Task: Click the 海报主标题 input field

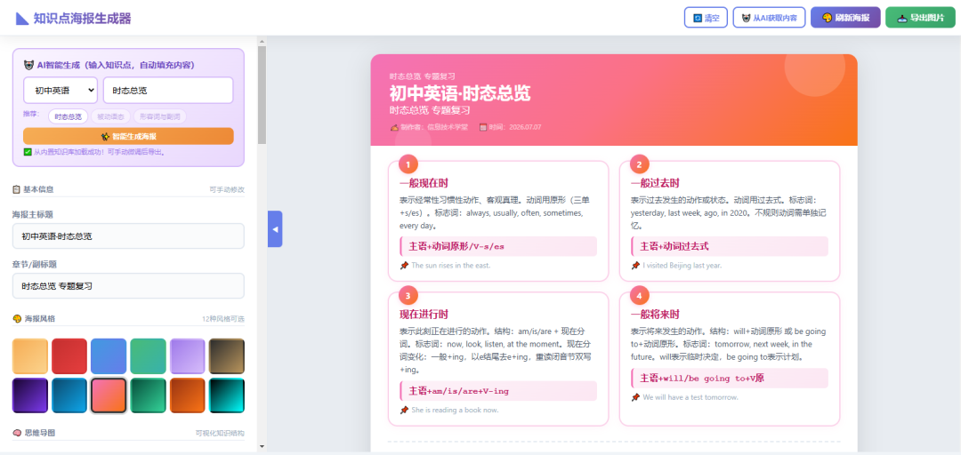Action: pos(129,235)
